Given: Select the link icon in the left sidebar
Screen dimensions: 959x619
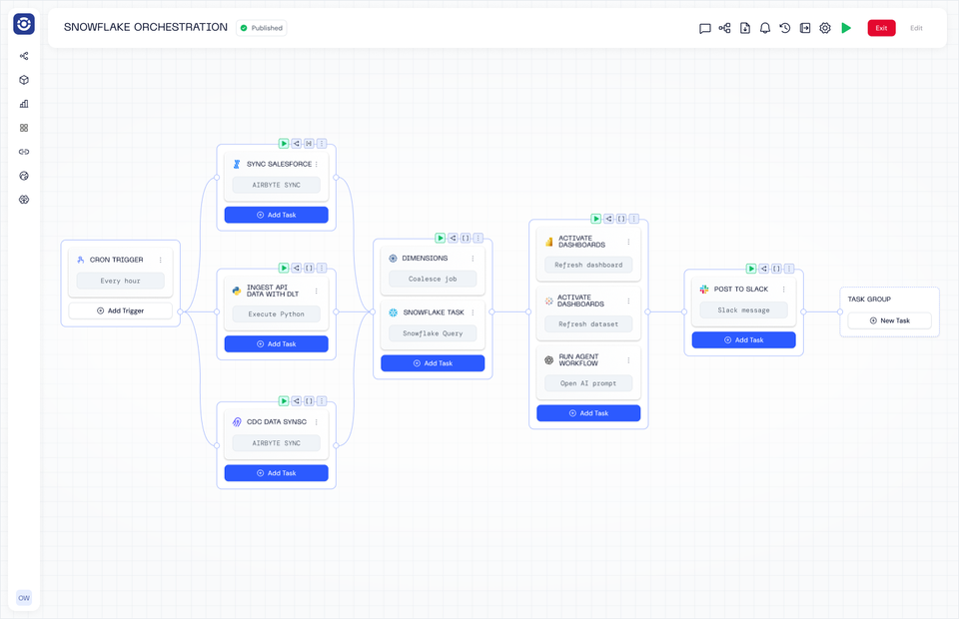Looking at the screenshot, I should (x=23, y=152).
